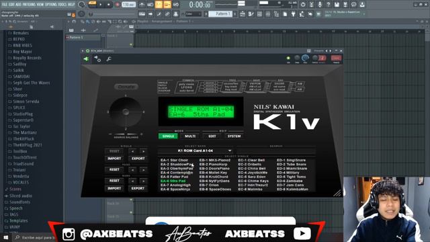Expand the Simon Servida folder
Image resolution: width=430 pixels, height=242 pixels.
pyautogui.click(x=26, y=102)
